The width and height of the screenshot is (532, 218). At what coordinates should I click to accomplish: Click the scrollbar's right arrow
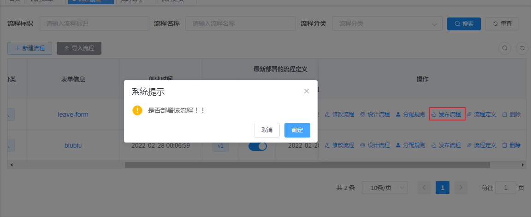coord(522,165)
